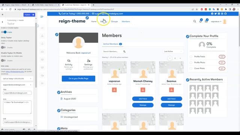Open publish settings gear next to Publish

coord(33,15)
